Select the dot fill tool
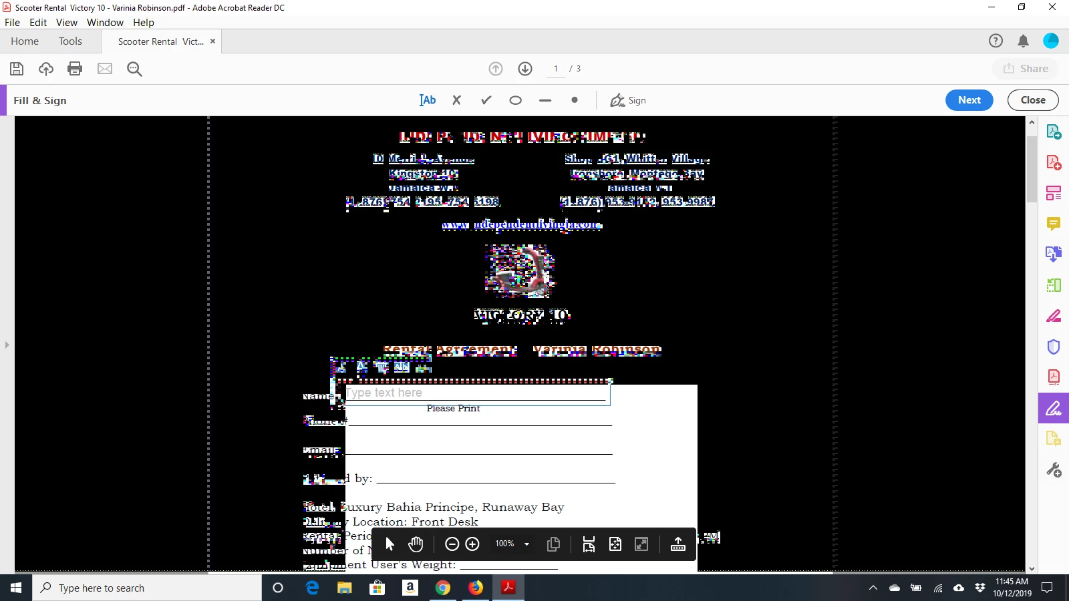 point(575,100)
